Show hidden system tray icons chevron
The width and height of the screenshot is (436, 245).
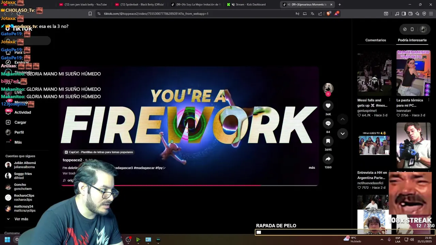point(382,240)
